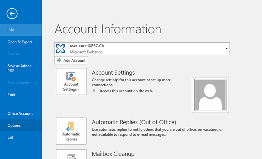The image size is (262, 159).
Task: Click the greyed-out Save Attachments item
Action: point(22,83)
